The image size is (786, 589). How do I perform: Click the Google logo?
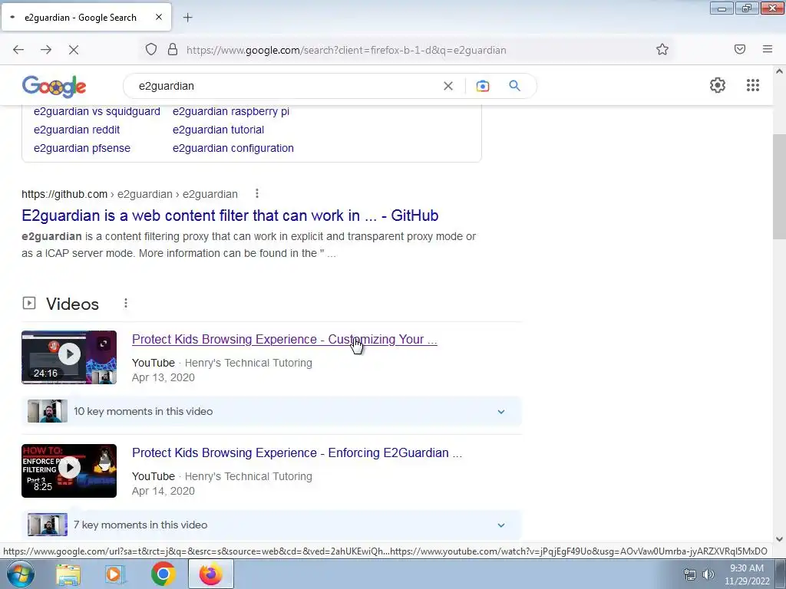point(54,86)
